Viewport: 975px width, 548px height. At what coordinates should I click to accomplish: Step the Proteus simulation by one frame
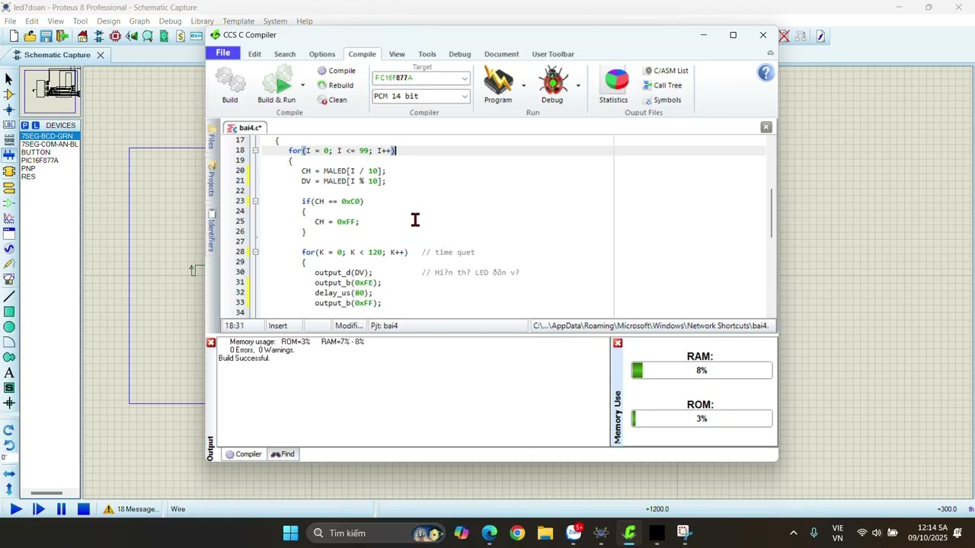point(38,509)
